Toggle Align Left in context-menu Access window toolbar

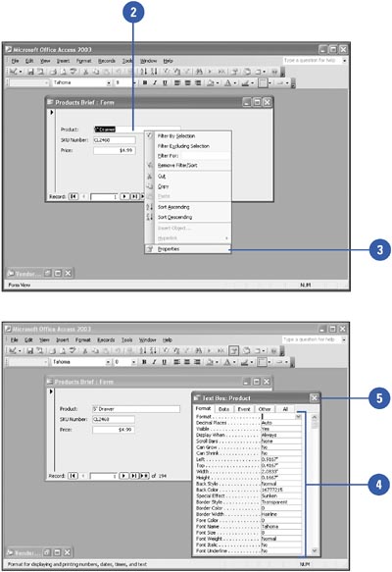coord(177,83)
